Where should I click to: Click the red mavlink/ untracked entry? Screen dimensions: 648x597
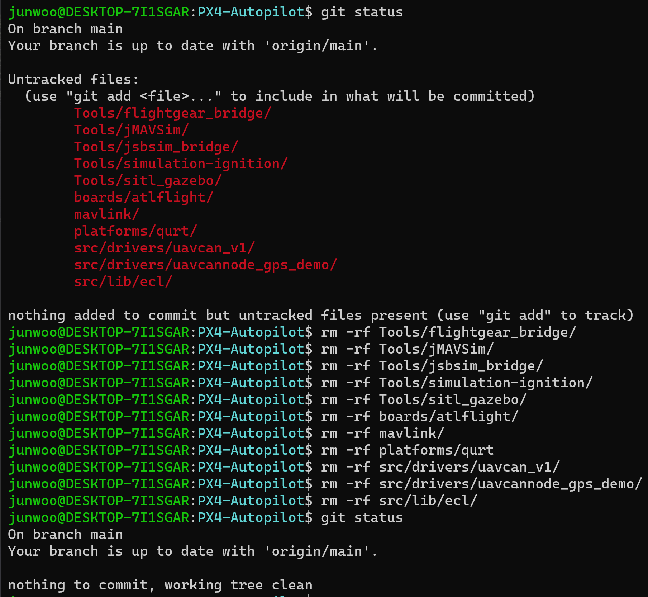coord(106,214)
